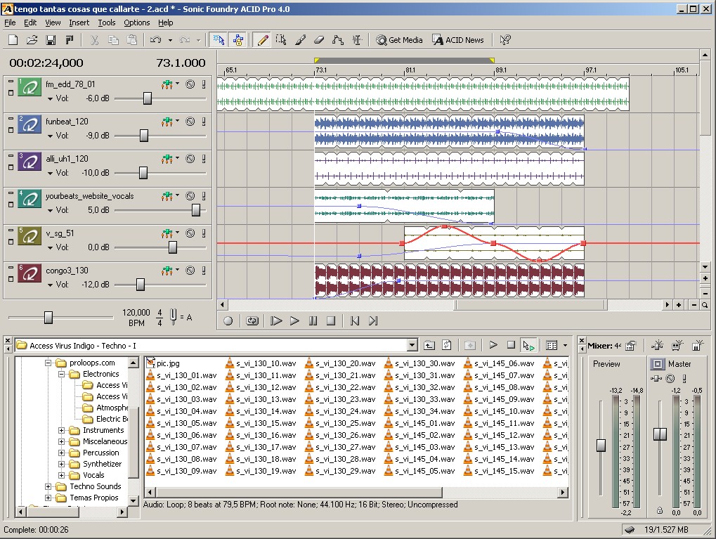Screen dimensions: 716x539
Task: Toggle Auto Preview in the Explorer toolbar
Action: 528,346
